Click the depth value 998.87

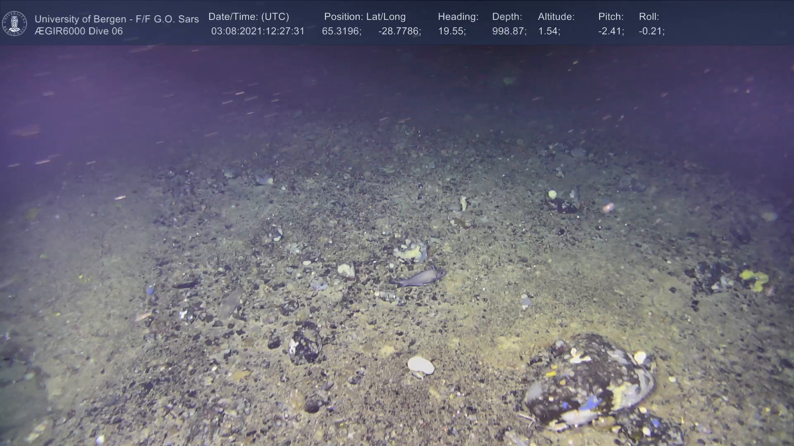click(509, 31)
